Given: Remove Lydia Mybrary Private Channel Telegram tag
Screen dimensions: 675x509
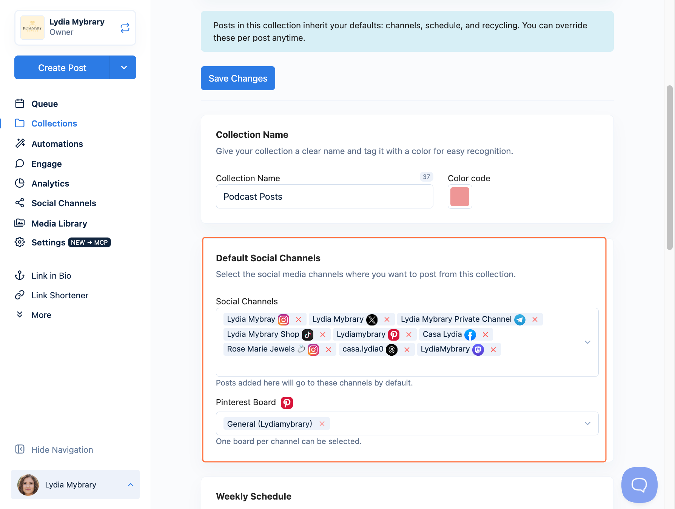Looking at the screenshot, I should coord(535,319).
